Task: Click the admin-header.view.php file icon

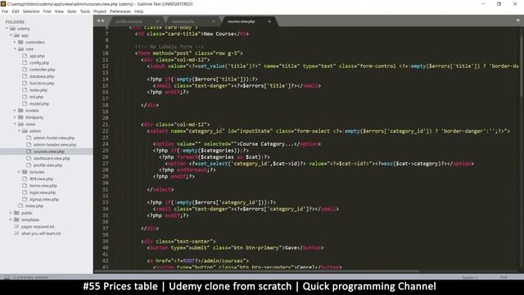Action: click(x=29, y=144)
